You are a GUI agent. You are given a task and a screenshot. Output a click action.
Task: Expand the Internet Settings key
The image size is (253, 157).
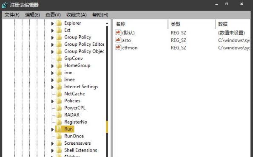coord(52,87)
